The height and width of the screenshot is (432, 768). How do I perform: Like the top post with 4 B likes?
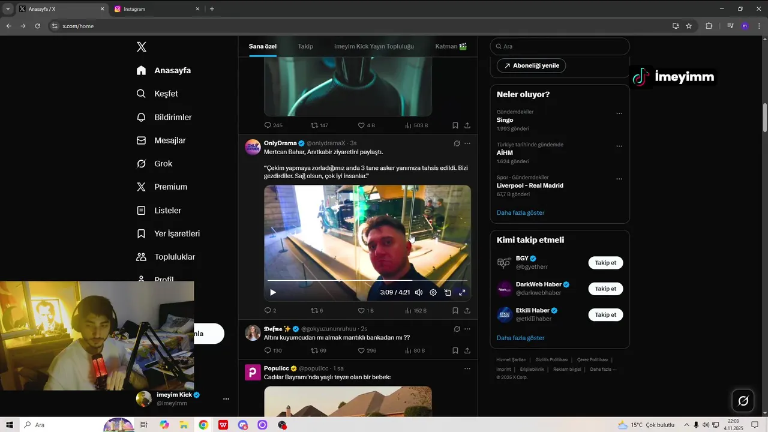point(366,125)
